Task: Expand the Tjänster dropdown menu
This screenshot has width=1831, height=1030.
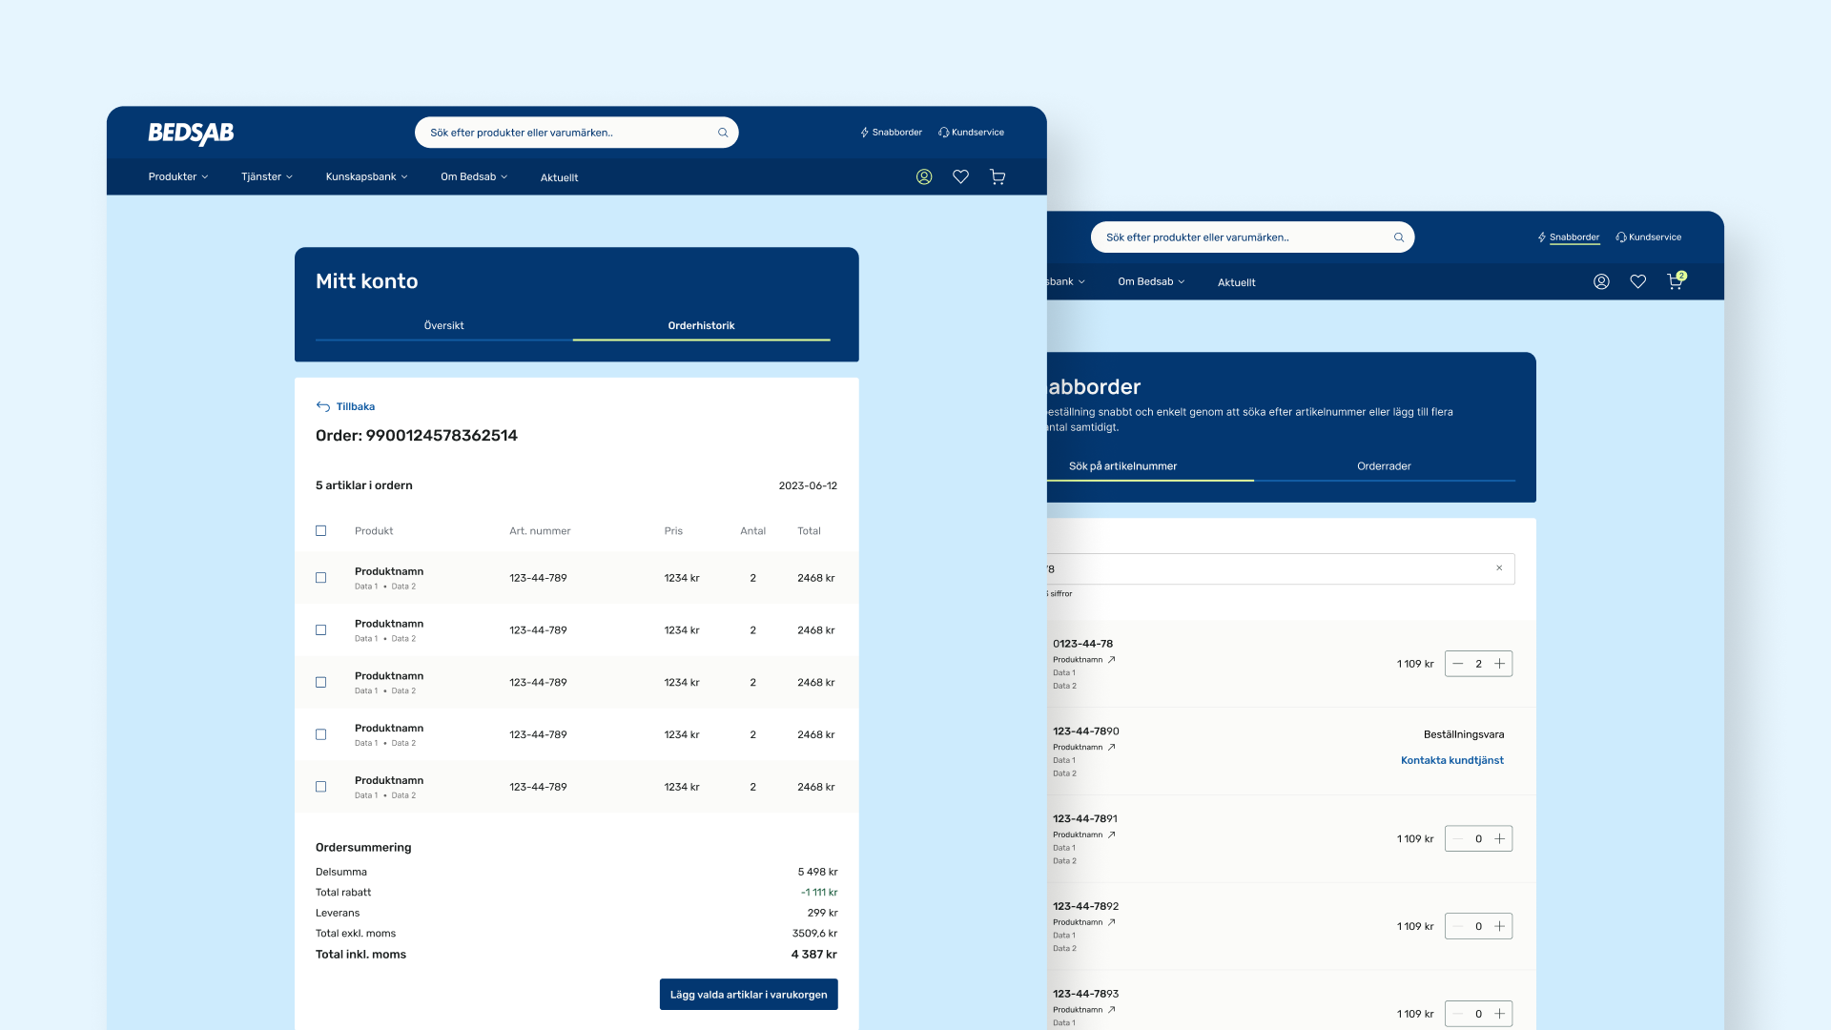Action: pos(266,176)
